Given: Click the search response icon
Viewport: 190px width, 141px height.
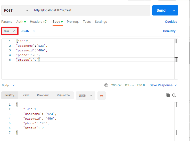Looking at the screenshot, I should click(174, 95).
